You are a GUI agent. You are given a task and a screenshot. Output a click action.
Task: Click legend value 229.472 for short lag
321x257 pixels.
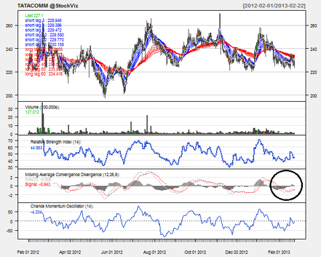tap(55, 30)
